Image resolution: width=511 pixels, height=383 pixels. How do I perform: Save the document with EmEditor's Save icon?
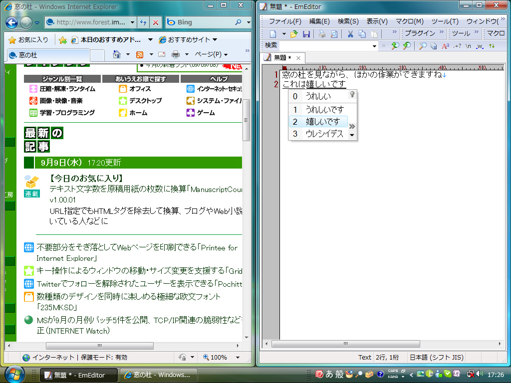pos(306,34)
